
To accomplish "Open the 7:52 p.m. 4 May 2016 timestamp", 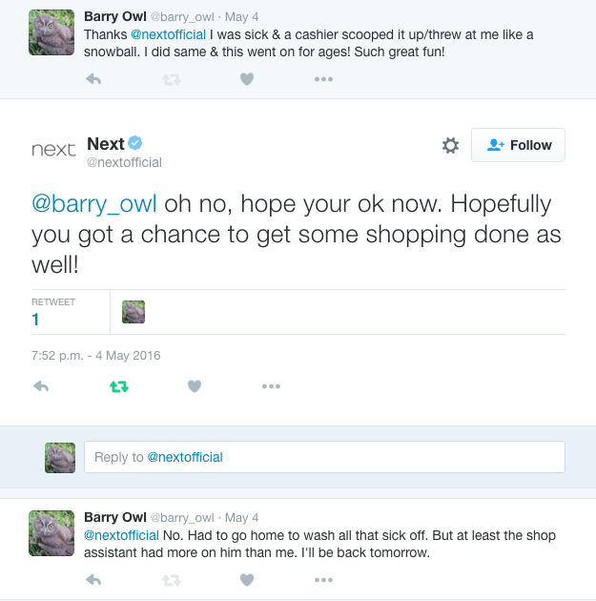I will [x=95, y=356].
